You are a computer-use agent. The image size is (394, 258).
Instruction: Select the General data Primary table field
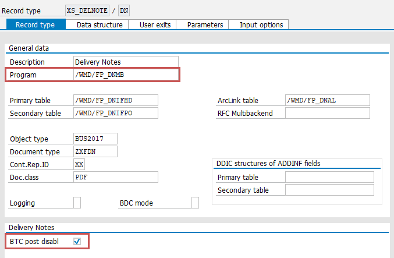tap(115, 100)
